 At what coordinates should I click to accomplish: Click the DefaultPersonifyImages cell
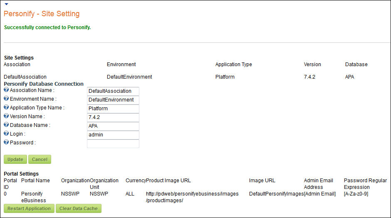coord(276,194)
